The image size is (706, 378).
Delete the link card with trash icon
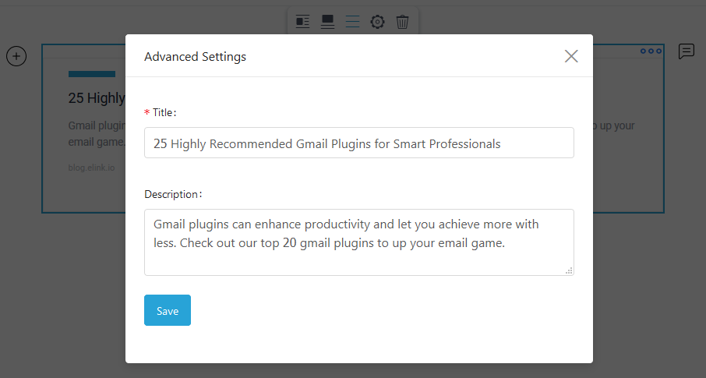(x=402, y=22)
